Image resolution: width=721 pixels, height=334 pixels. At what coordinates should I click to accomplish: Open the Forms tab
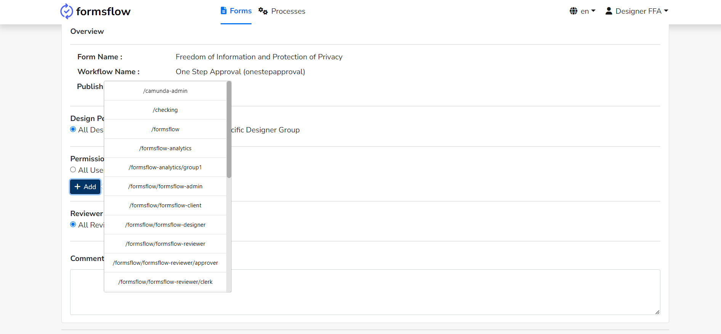(x=236, y=11)
